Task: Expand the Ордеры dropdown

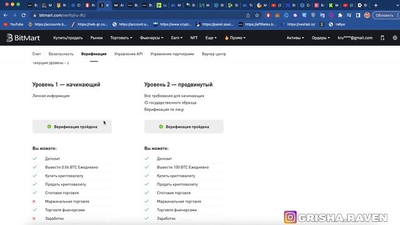Action: tap(321, 37)
